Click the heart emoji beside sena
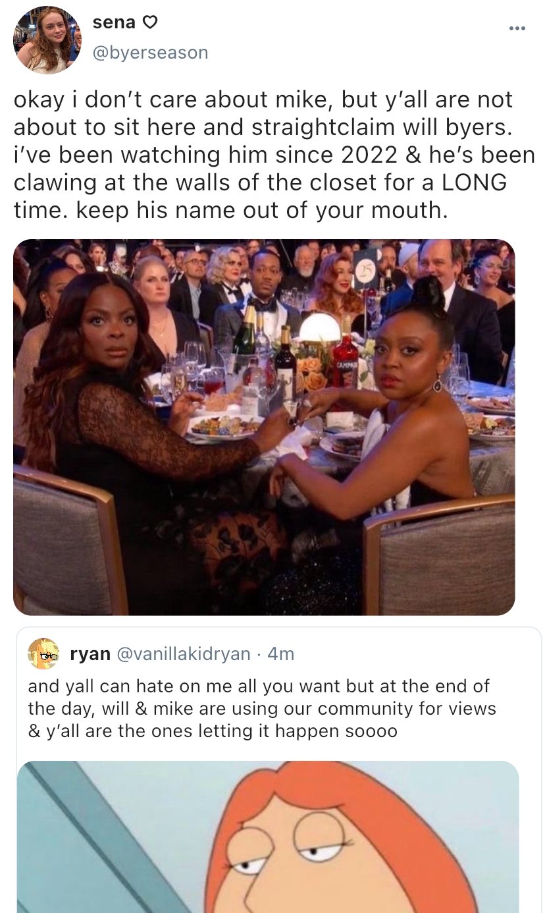Viewport: 545px width, 913px height. tap(150, 23)
